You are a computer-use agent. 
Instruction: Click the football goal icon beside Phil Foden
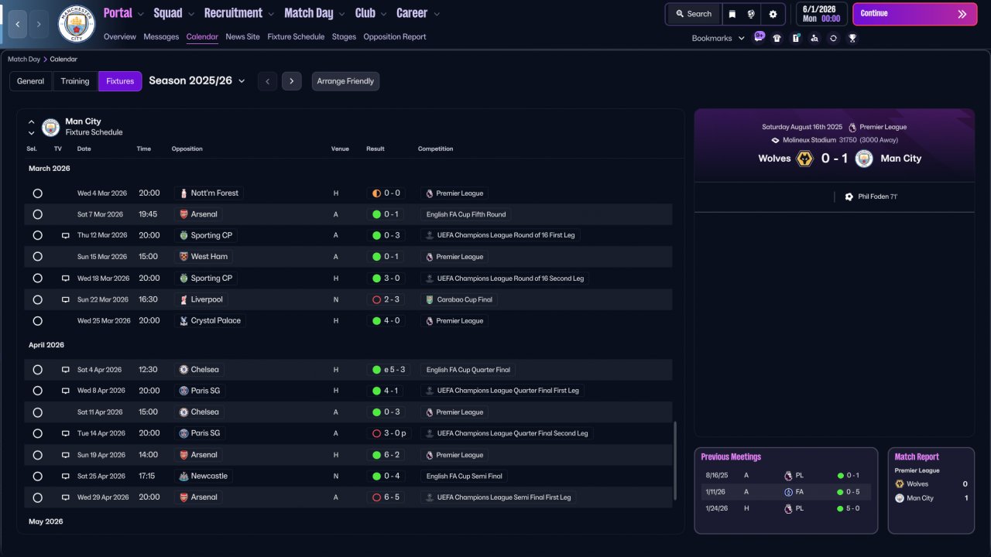849,196
